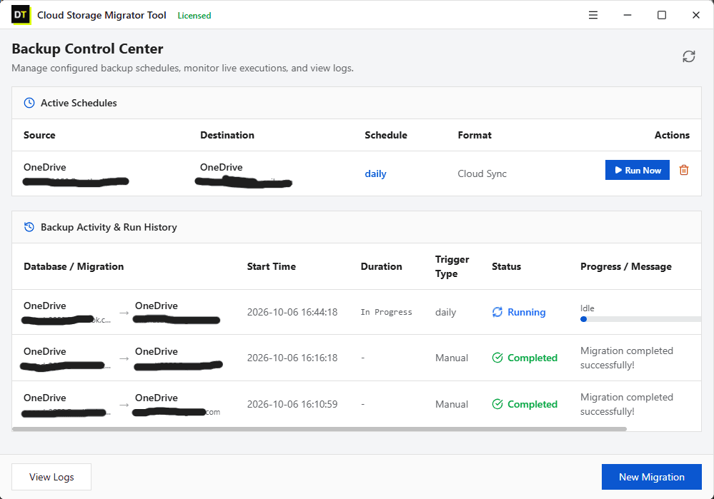The image size is (714, 499).
Task: Refresh the Backup Control Center
Action: (688, 56)
